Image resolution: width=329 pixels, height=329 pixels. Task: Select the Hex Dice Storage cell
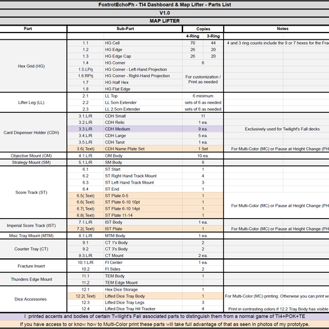point(143,289)
